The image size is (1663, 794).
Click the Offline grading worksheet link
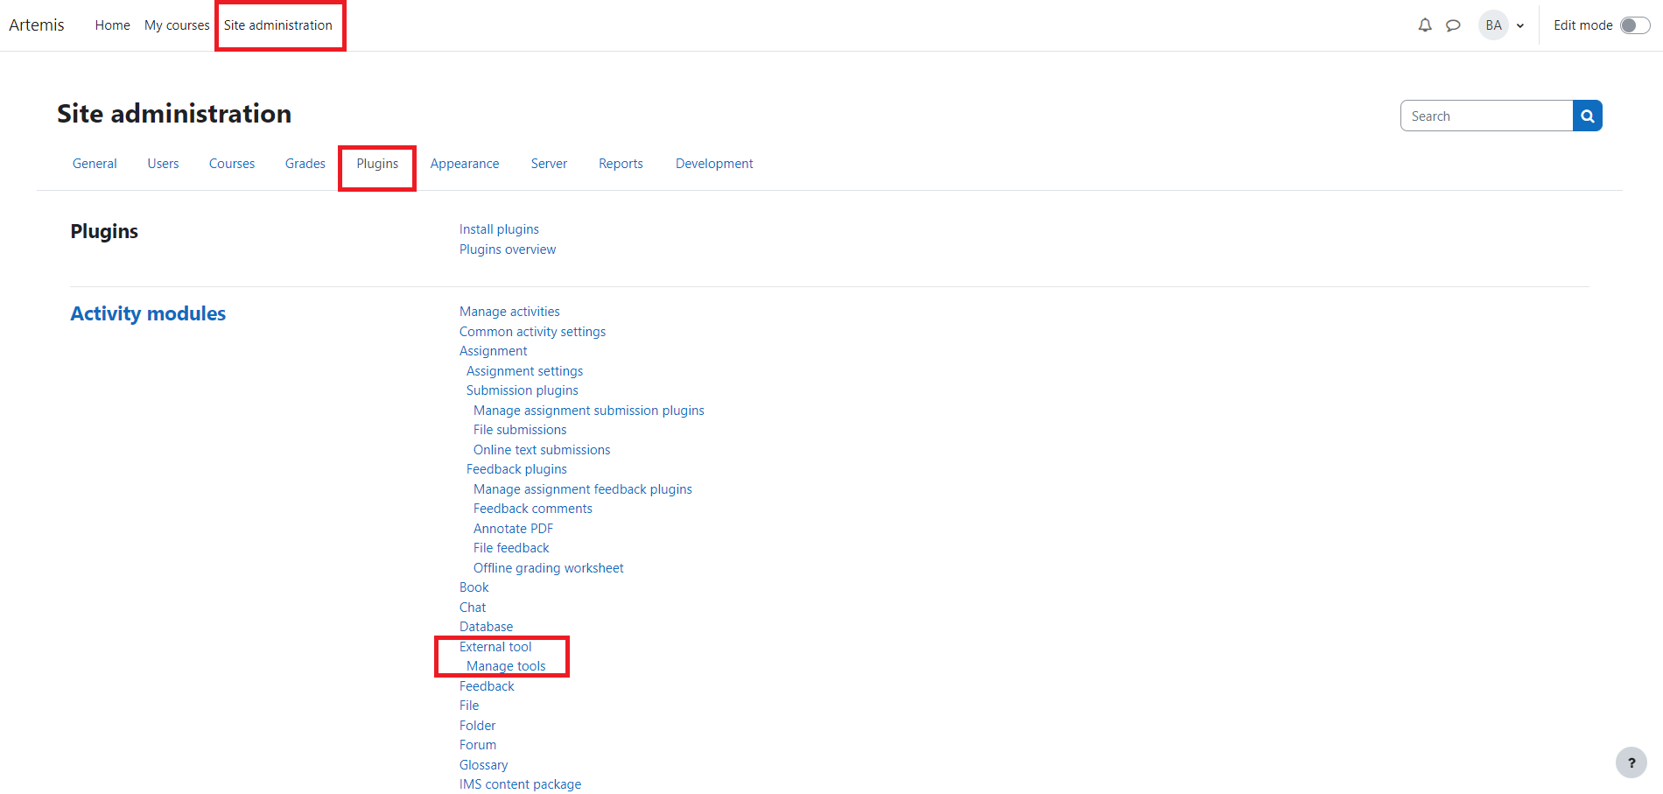pyautogui.click(x=548, y=567)
